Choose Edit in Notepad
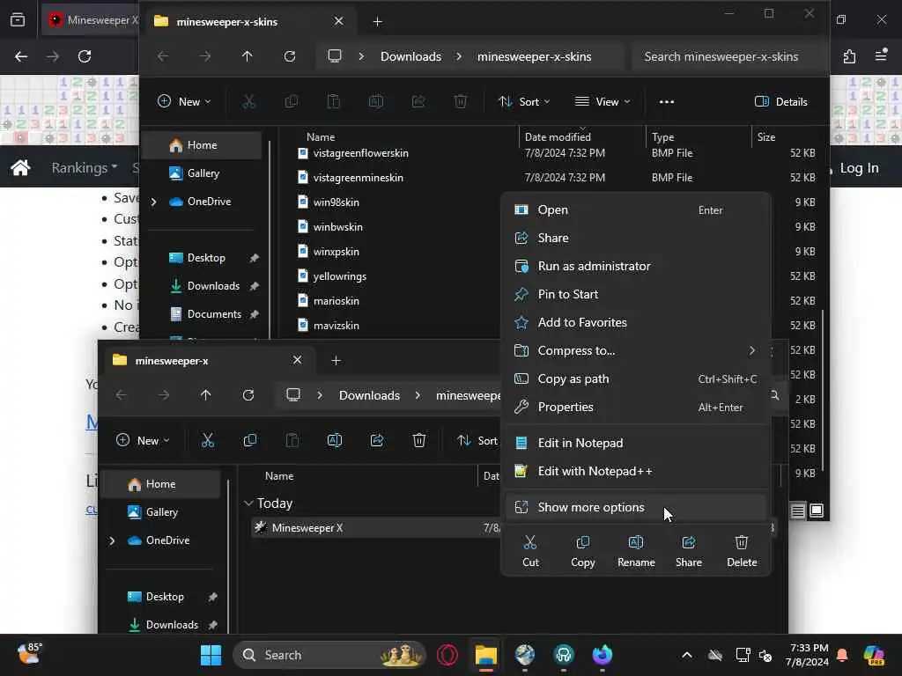Image resolution: width=902 pixels, height=676 pixels. coord(636,443)
